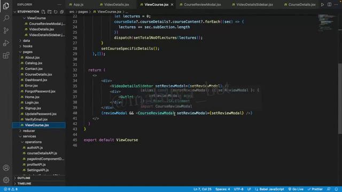Image resolution: width=342 pixels, height=192 pixels.
Task: Open Login.jsx in explorer
Action: [x=32, y=102]
